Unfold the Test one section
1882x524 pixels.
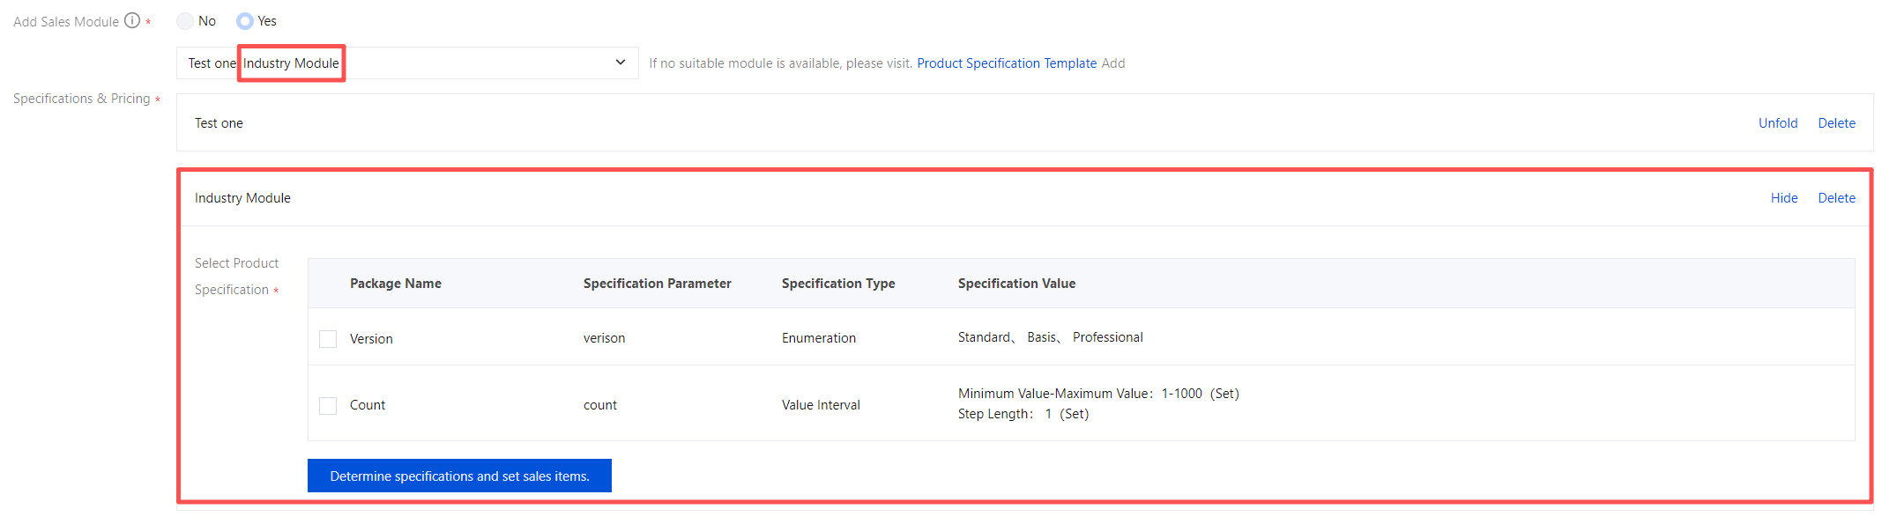(1777, 123)
